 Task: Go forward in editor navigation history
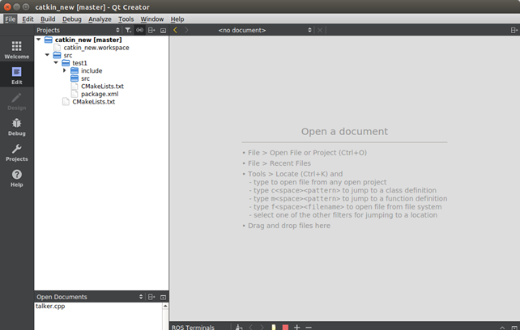(186, 30)
